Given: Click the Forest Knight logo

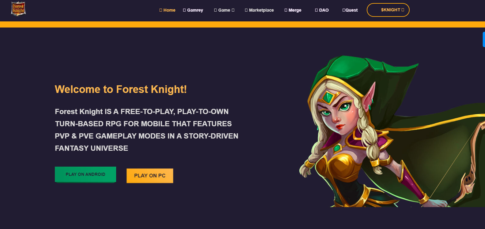Looking at the screenshot, I should point(18,9).
